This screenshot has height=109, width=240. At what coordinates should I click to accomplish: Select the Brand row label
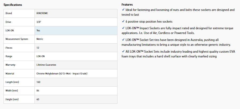9,13
